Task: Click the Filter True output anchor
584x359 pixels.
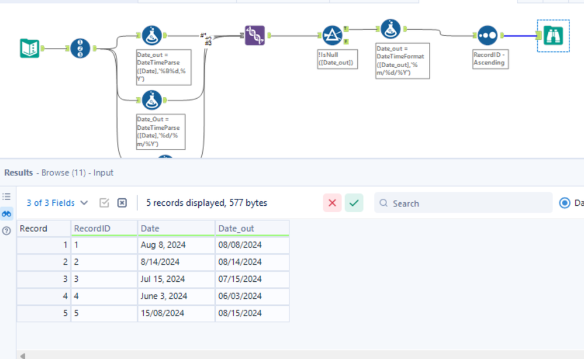Action: (346, 29)
